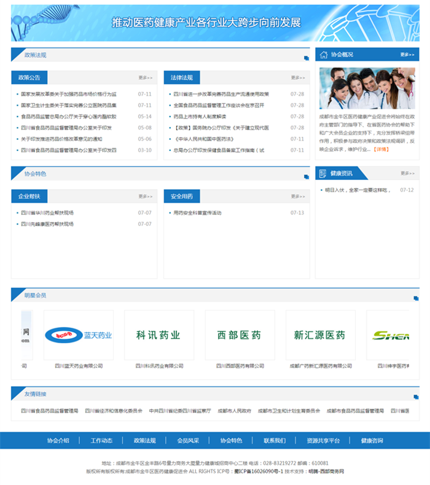Go to 联系我们 in the navigation bar

275,440
